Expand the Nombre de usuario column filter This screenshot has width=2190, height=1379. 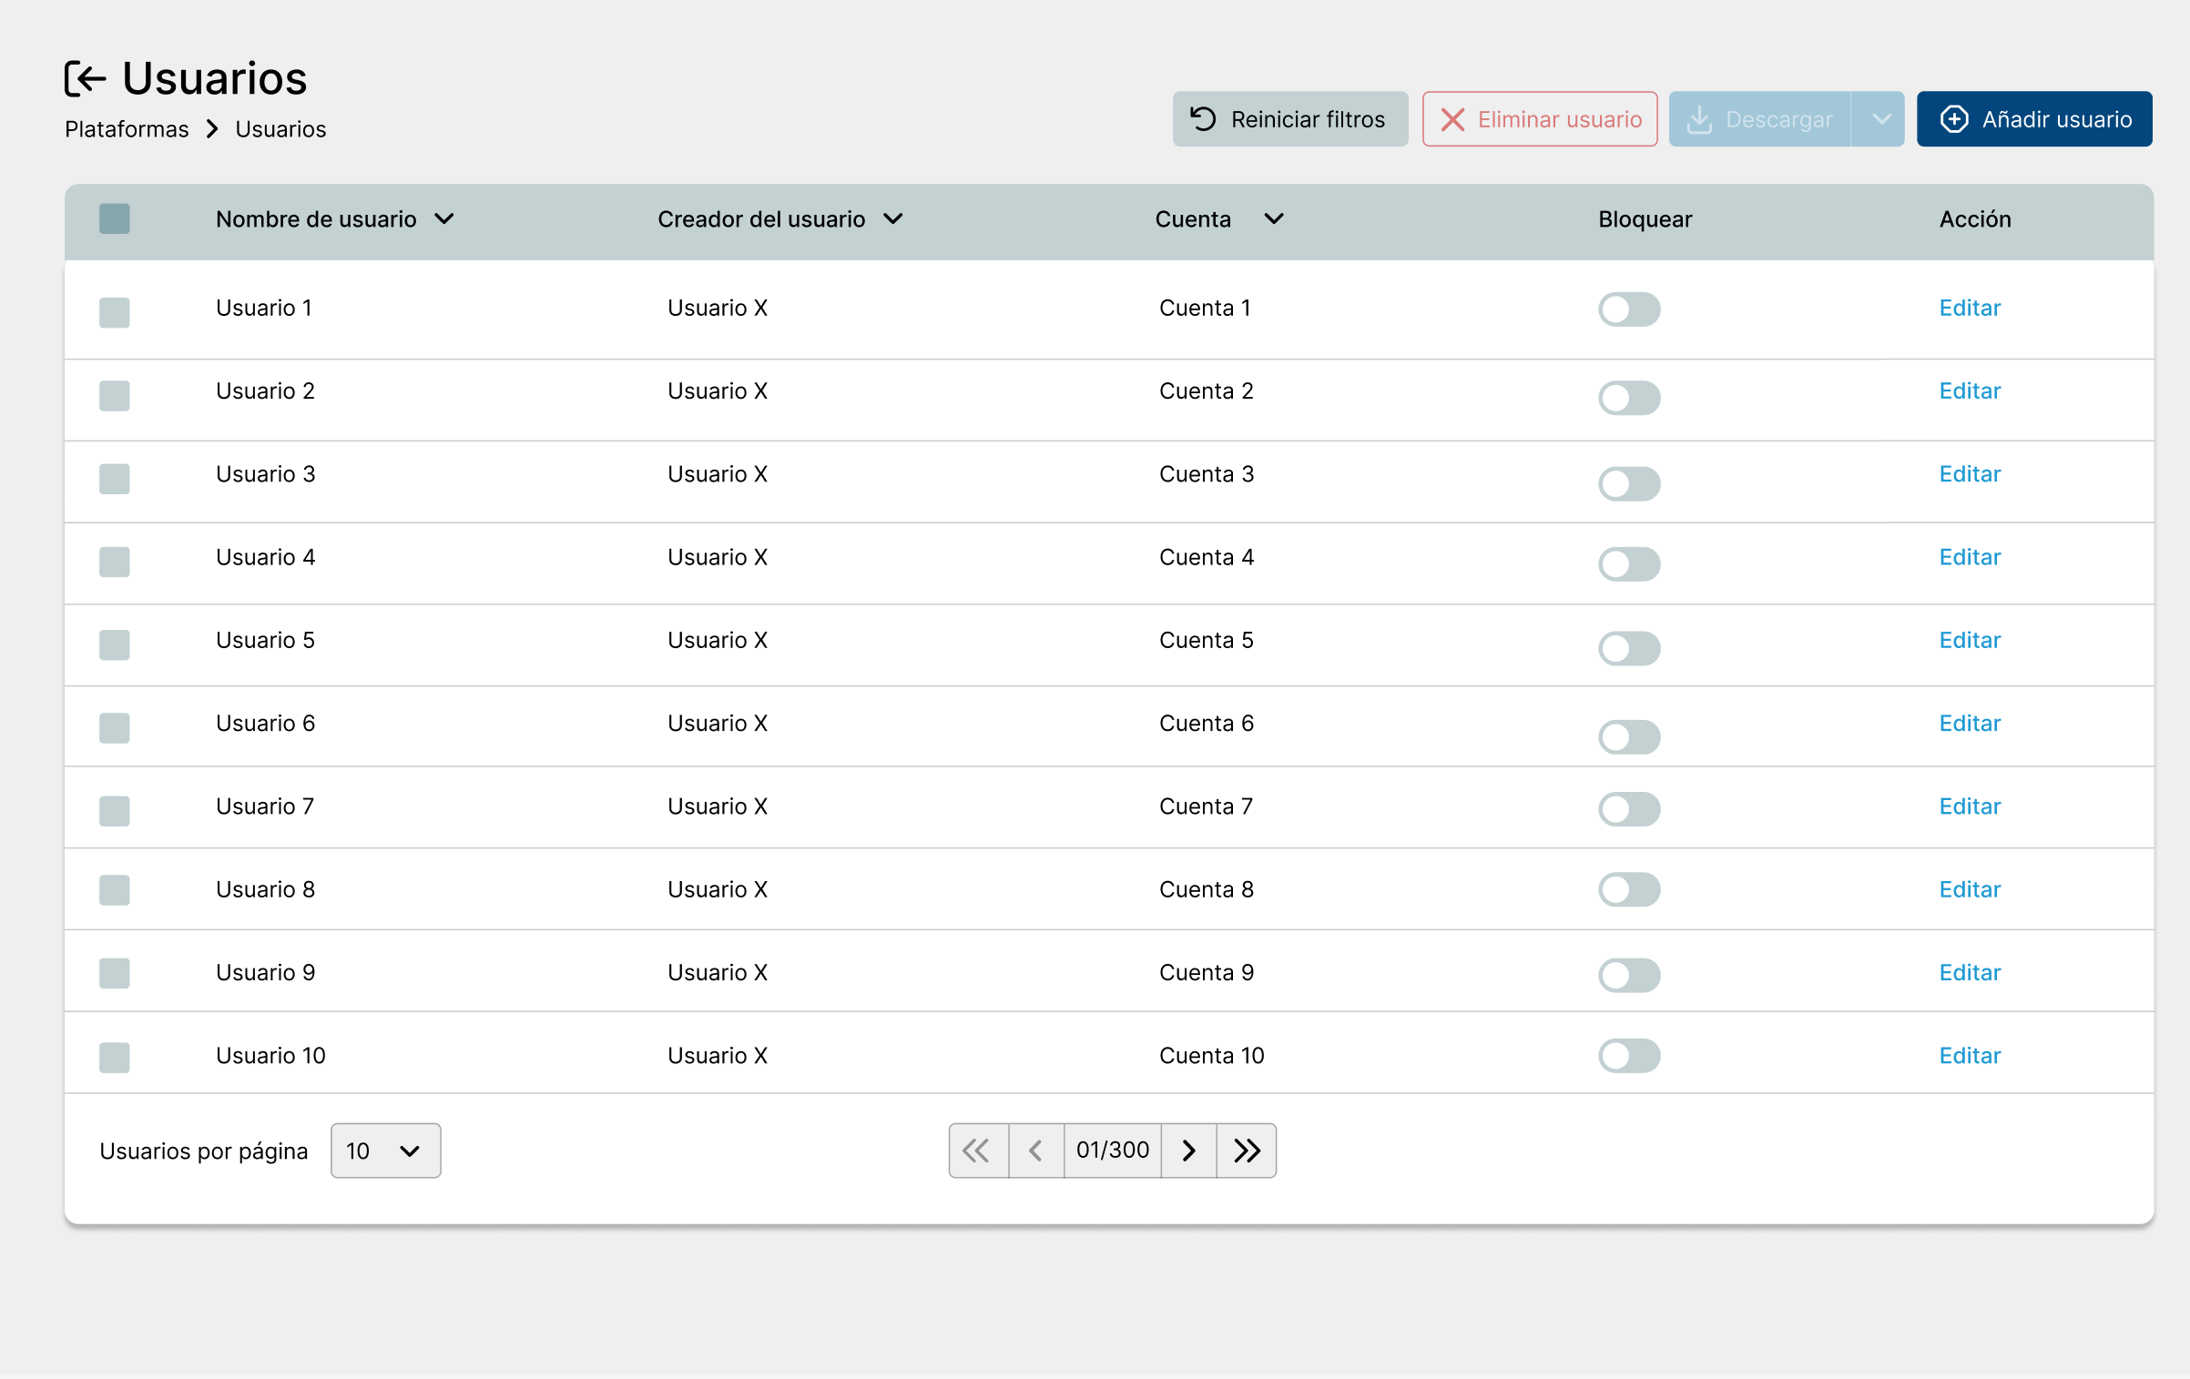pos(444,218)
